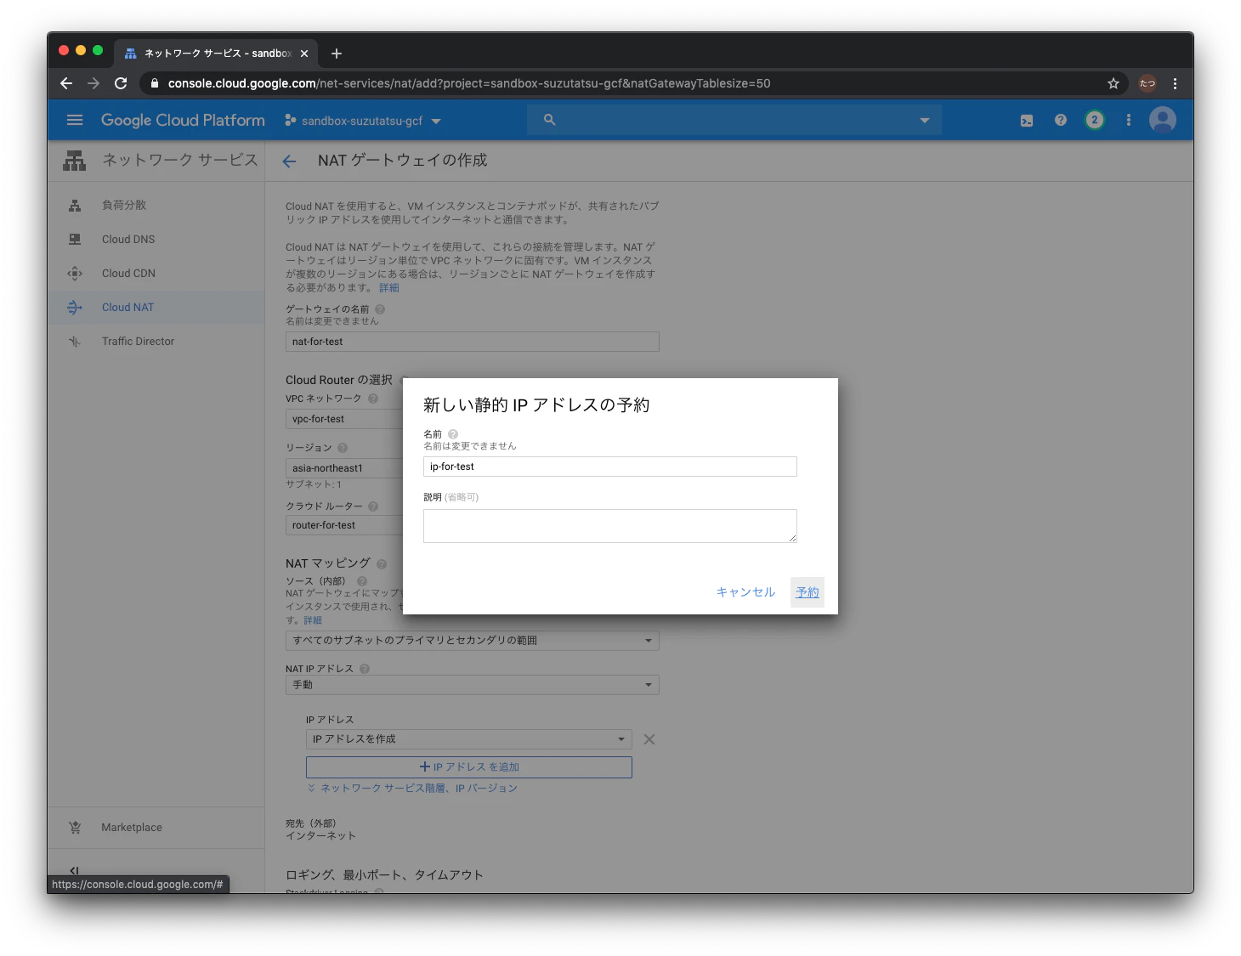Open the header help question mark icon
The width and height of the screenshot is (1241, 956).
click(x=1061, y=120)
